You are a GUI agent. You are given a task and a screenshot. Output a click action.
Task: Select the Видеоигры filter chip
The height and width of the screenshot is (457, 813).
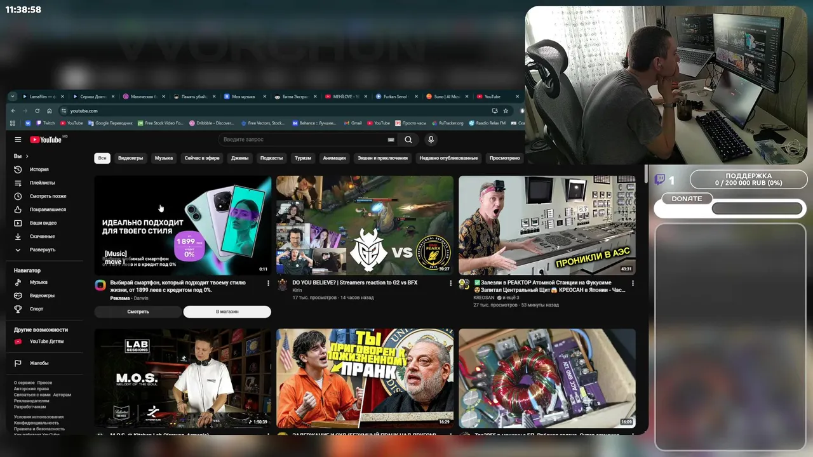(x=131, y=158)
